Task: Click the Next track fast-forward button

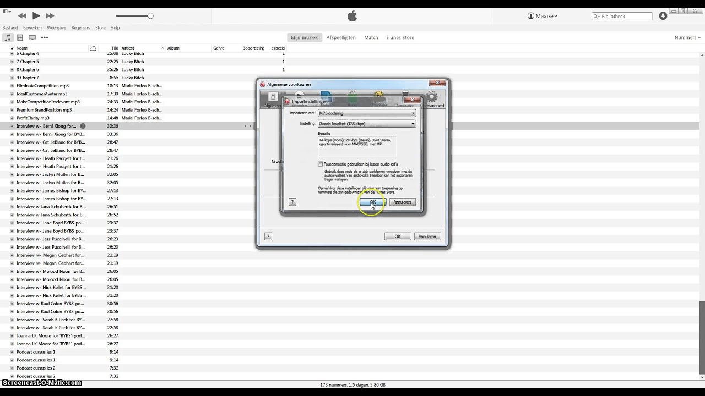Action: pos(50,16)
